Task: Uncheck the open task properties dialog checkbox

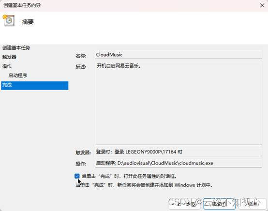Action: (x=77, y=176)
